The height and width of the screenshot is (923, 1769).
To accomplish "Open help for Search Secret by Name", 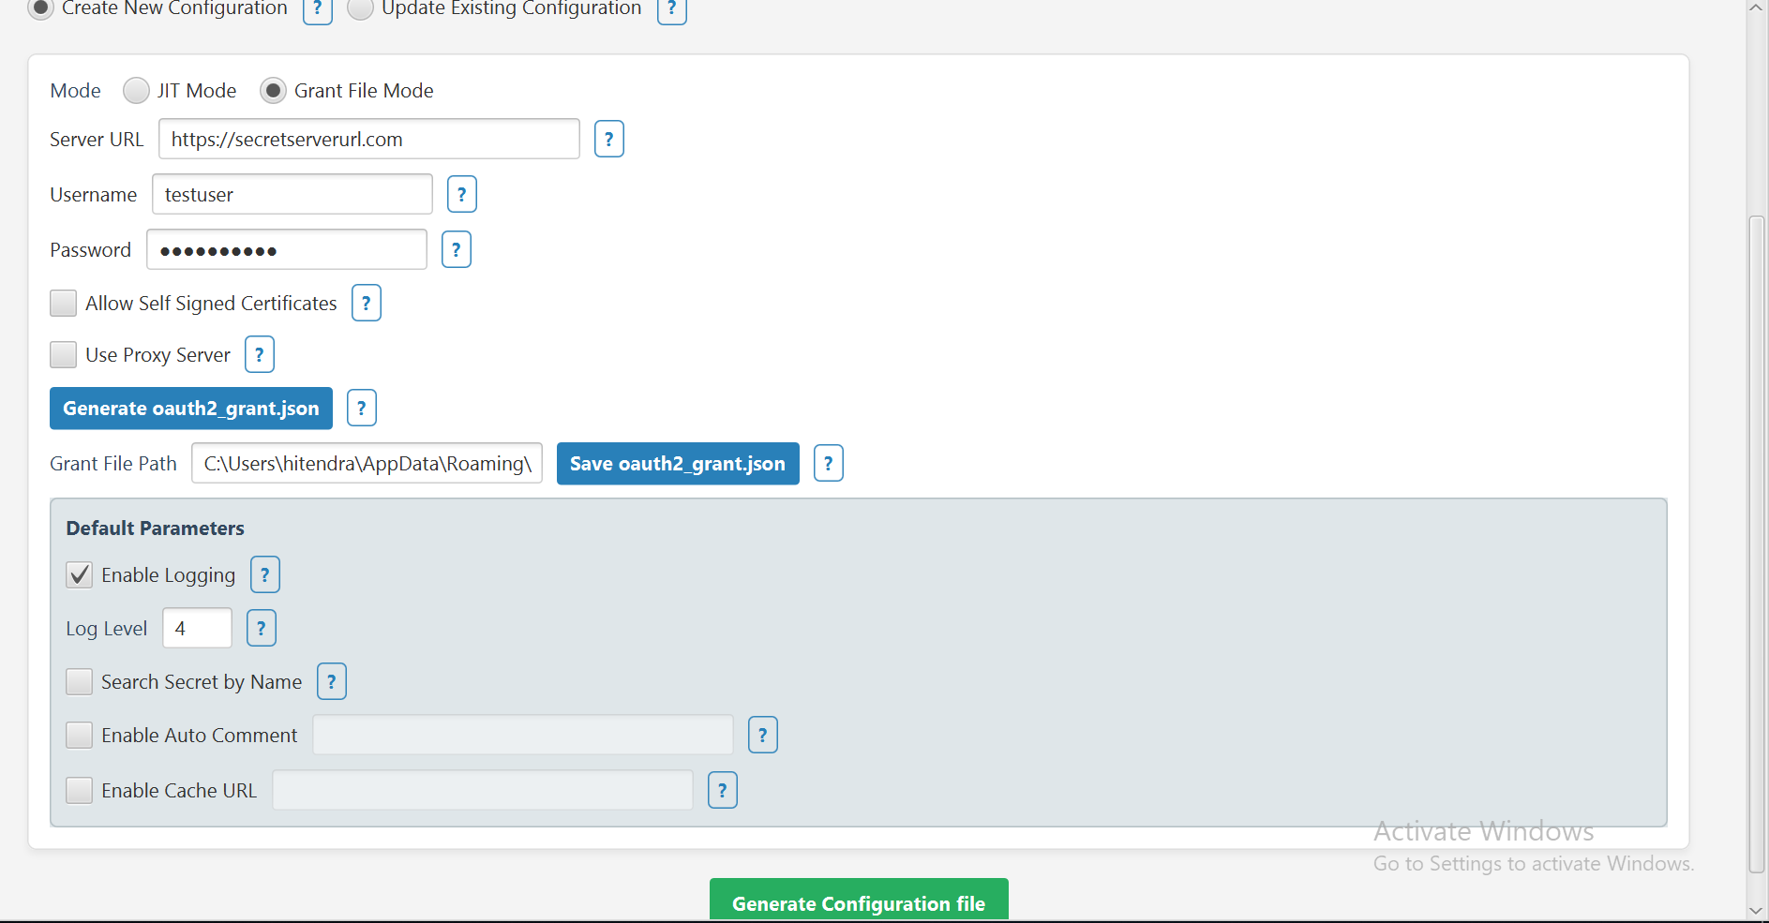I will click(331, 682).
